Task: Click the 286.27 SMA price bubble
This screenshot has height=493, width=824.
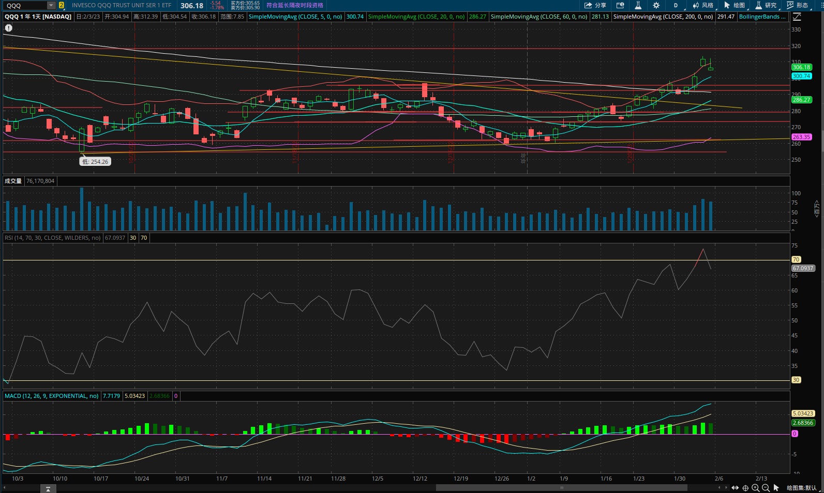Action: pos(801,100)
